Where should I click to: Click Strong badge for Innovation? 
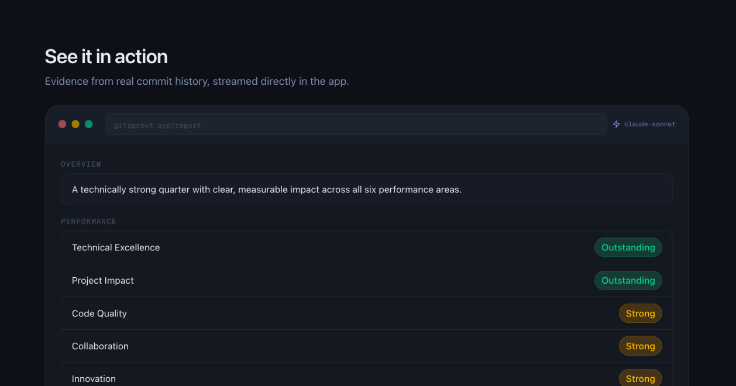[x=640, y=378]
